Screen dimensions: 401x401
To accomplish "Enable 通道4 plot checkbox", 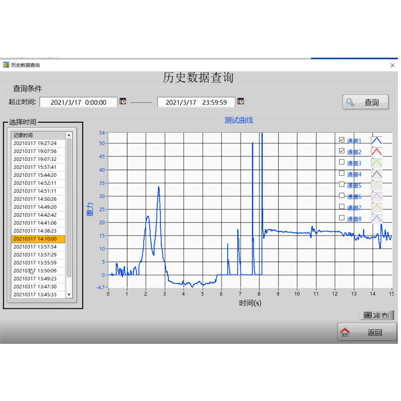I will 341,173.
